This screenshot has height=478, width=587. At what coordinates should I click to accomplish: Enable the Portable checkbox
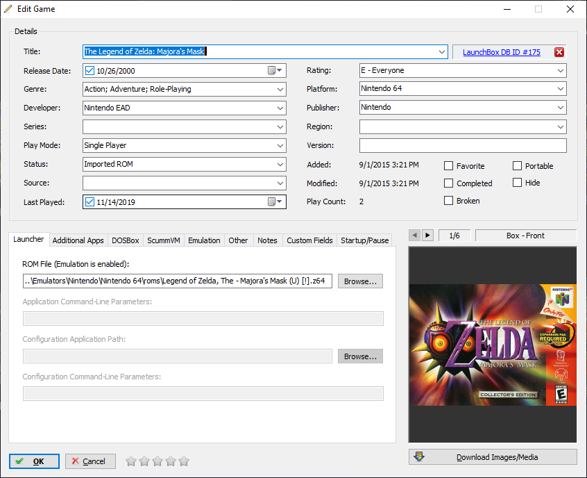pos(517,166)
